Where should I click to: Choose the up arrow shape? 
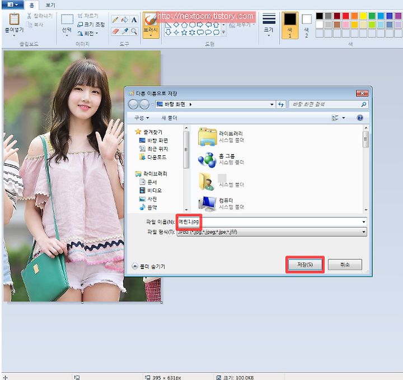(216, 25)
